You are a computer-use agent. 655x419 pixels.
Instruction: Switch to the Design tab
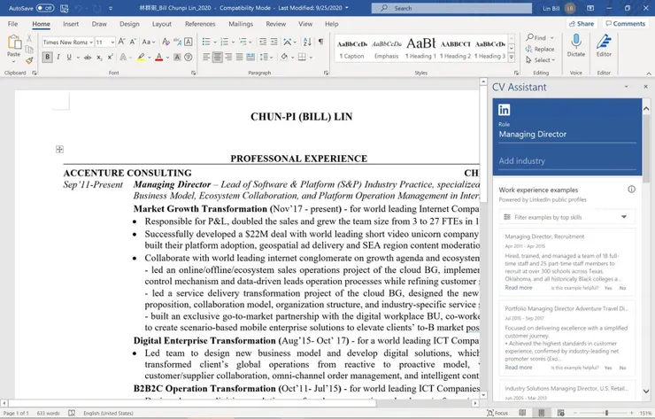pyautogui.click(x=129, y=24)
